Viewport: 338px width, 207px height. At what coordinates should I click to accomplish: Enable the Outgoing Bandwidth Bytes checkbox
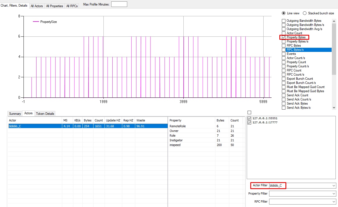(284, 21)
